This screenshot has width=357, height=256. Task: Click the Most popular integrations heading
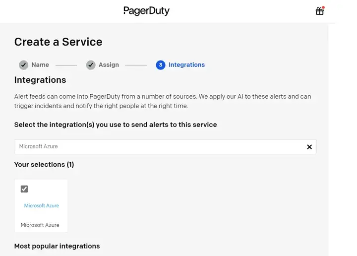click(57, 246)
